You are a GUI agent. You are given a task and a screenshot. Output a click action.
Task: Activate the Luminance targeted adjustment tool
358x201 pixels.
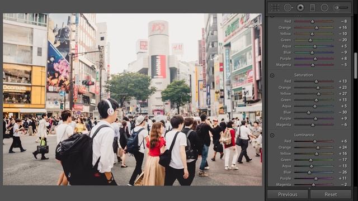click(x=272, y=135)
